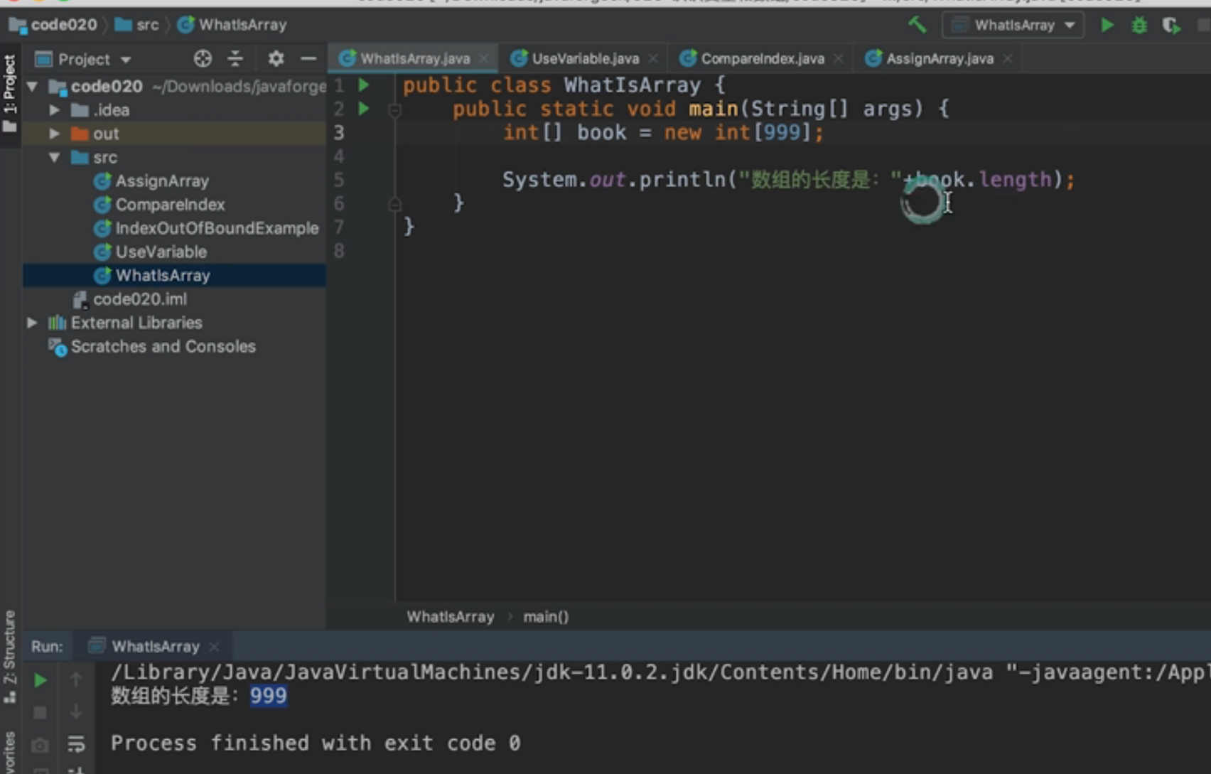Select IndexOutOfBoundExample in project tree
Image resolution: width=1211 pixels, height=774 pixels.
click(217, 228)
